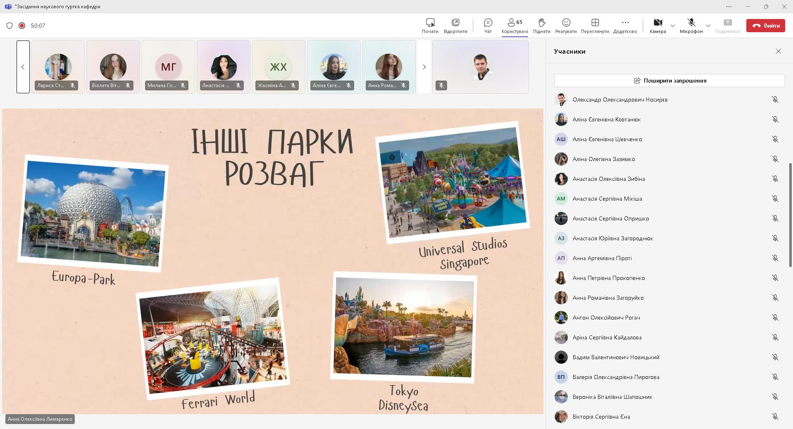Go to next participants with right chevron

pyautogui.click(x=424, y=67)
